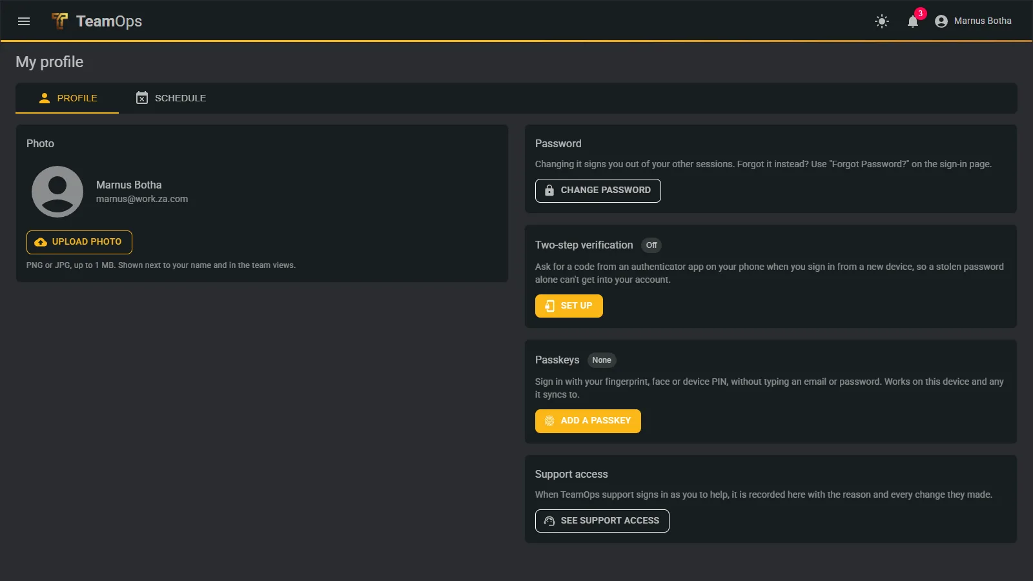Click the My profile page heading
The image size is (1033, 581).
click(50, 62)
